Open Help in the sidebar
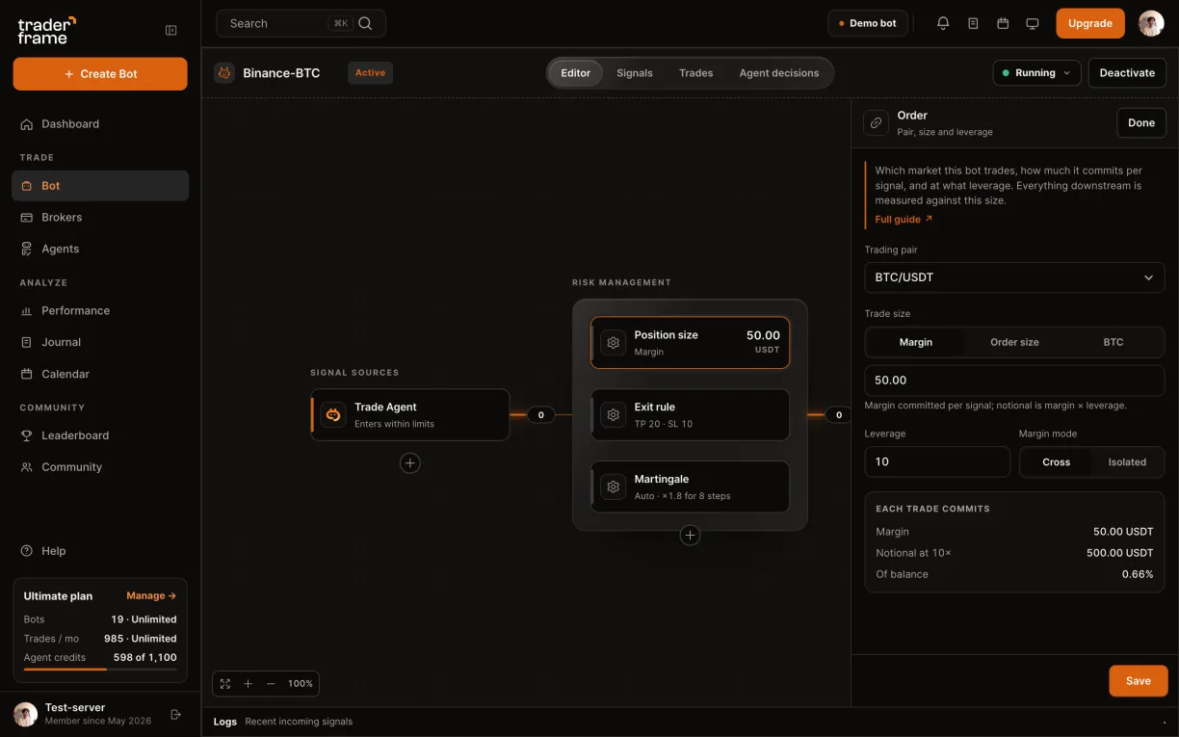Viewport: 1179px width, 737px height. tap(100, 551)
